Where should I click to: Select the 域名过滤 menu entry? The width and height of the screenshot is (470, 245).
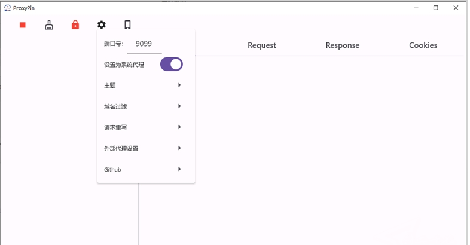115,106
